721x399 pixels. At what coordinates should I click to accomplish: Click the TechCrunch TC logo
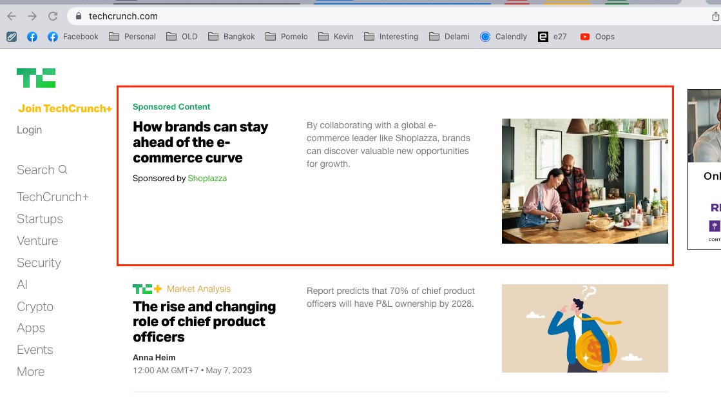coord(36,78)
